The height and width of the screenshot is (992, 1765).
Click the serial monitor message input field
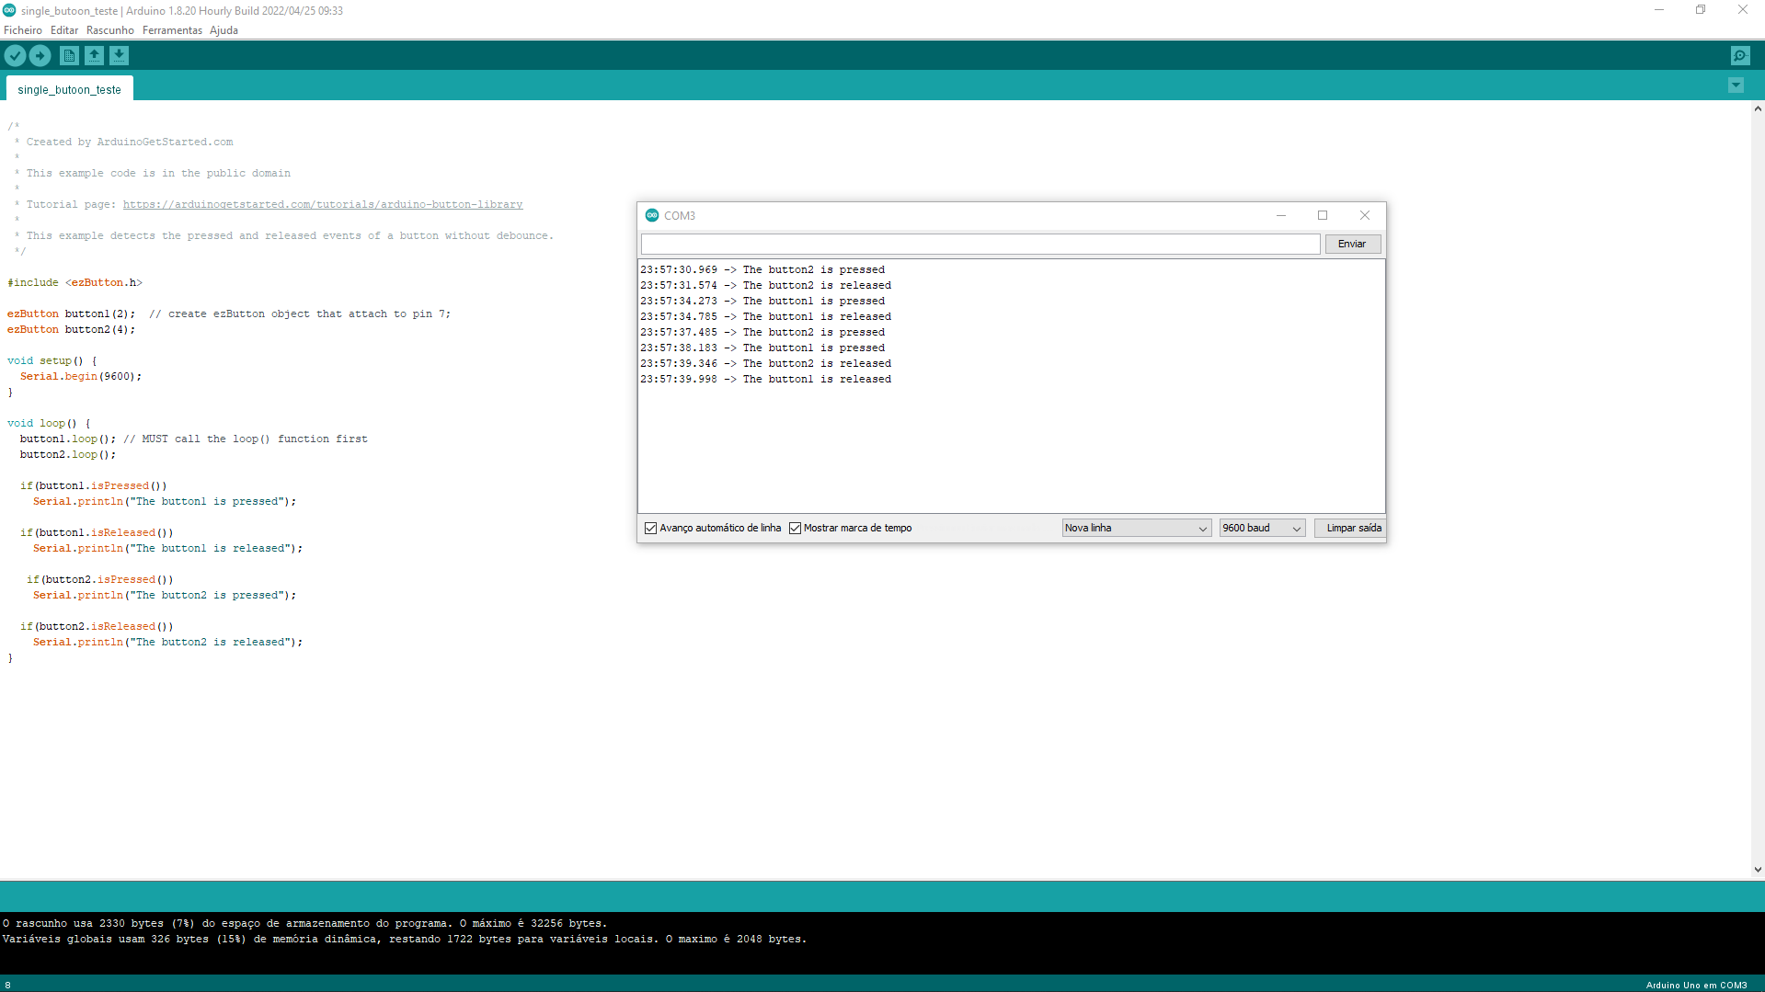[980, 244]
